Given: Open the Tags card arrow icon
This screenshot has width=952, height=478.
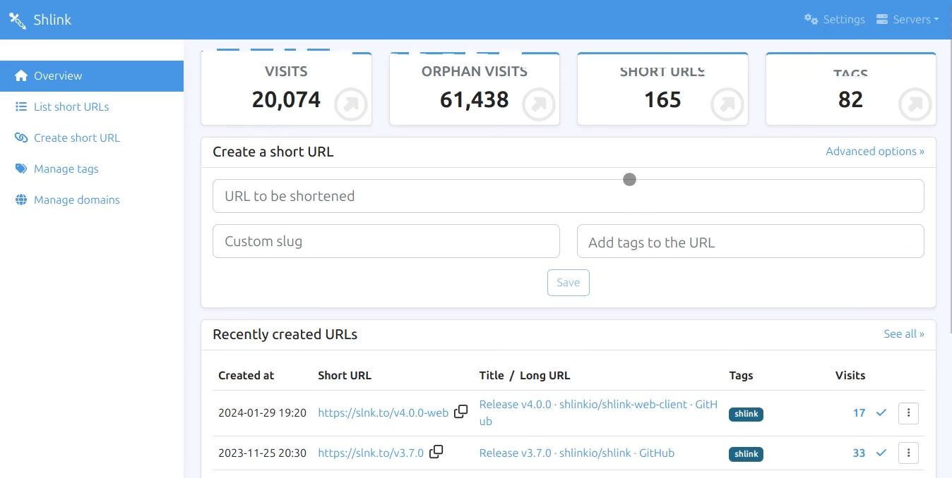Looking at the screenshot, I should 915,105.
